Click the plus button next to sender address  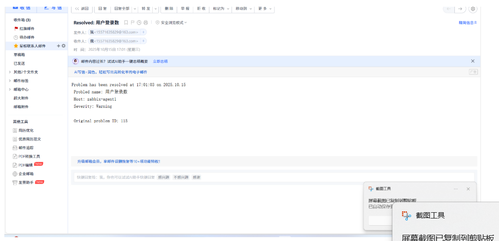click(143, 32)
